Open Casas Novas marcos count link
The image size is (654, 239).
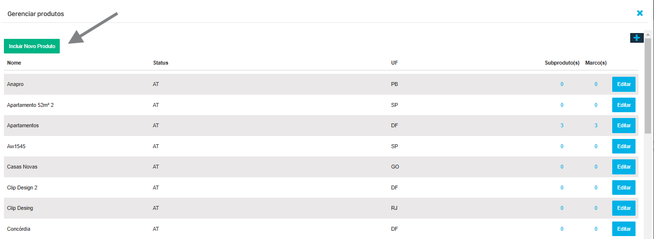(596, 167)
